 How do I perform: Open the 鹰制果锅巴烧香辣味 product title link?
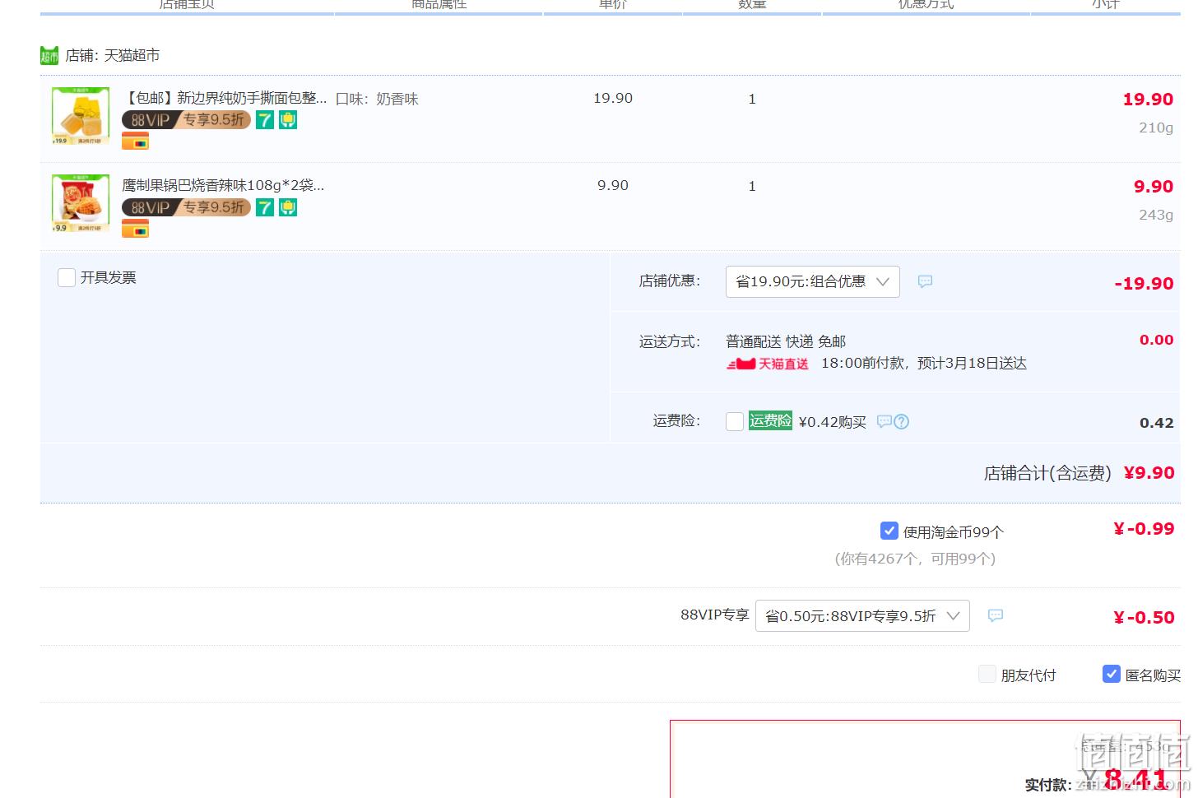[223, 185]
